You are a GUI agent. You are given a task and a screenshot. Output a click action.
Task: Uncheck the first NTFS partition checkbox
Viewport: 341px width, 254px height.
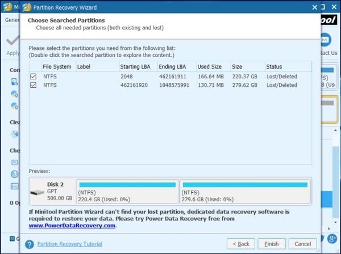pyautogui.click(x=34, y=77)
